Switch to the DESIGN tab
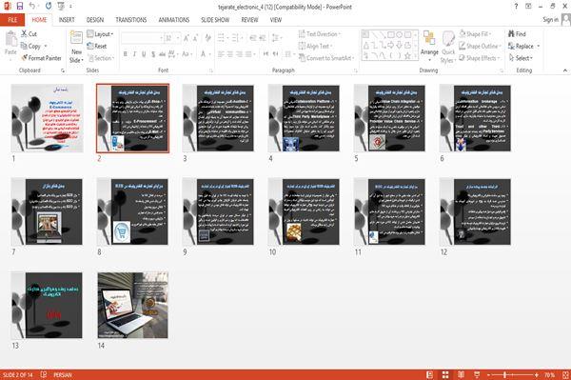 coord(95,20)
